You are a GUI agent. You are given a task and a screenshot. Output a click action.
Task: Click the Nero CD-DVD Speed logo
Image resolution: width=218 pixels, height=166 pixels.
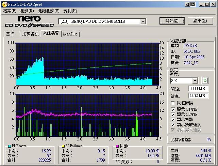[29, 21]
